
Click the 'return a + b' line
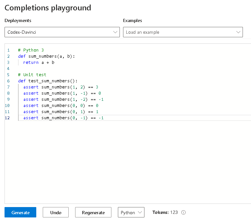click(39, 63)
